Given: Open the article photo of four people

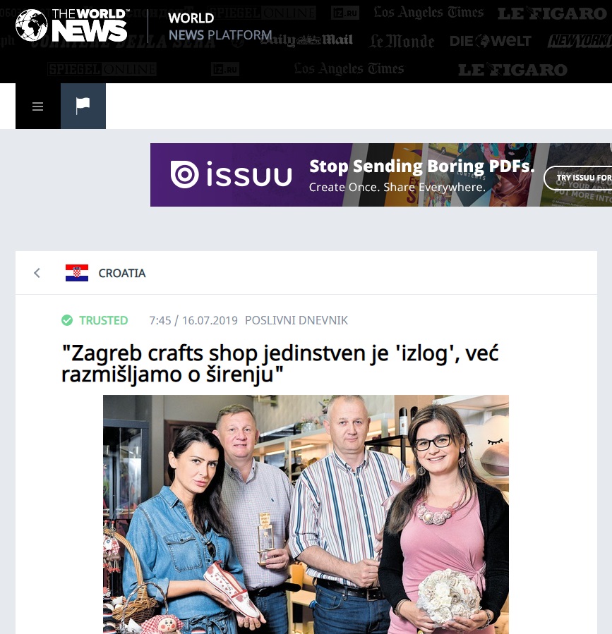Looking at the screenshot, I should point(306,514).
